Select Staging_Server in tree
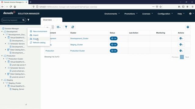Screen dimensions: 195x109 coord(18,89)
